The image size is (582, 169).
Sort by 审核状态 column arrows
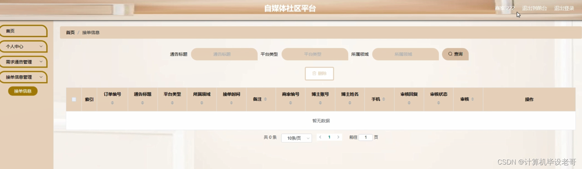pyautogui.click(x=439, y=103)
